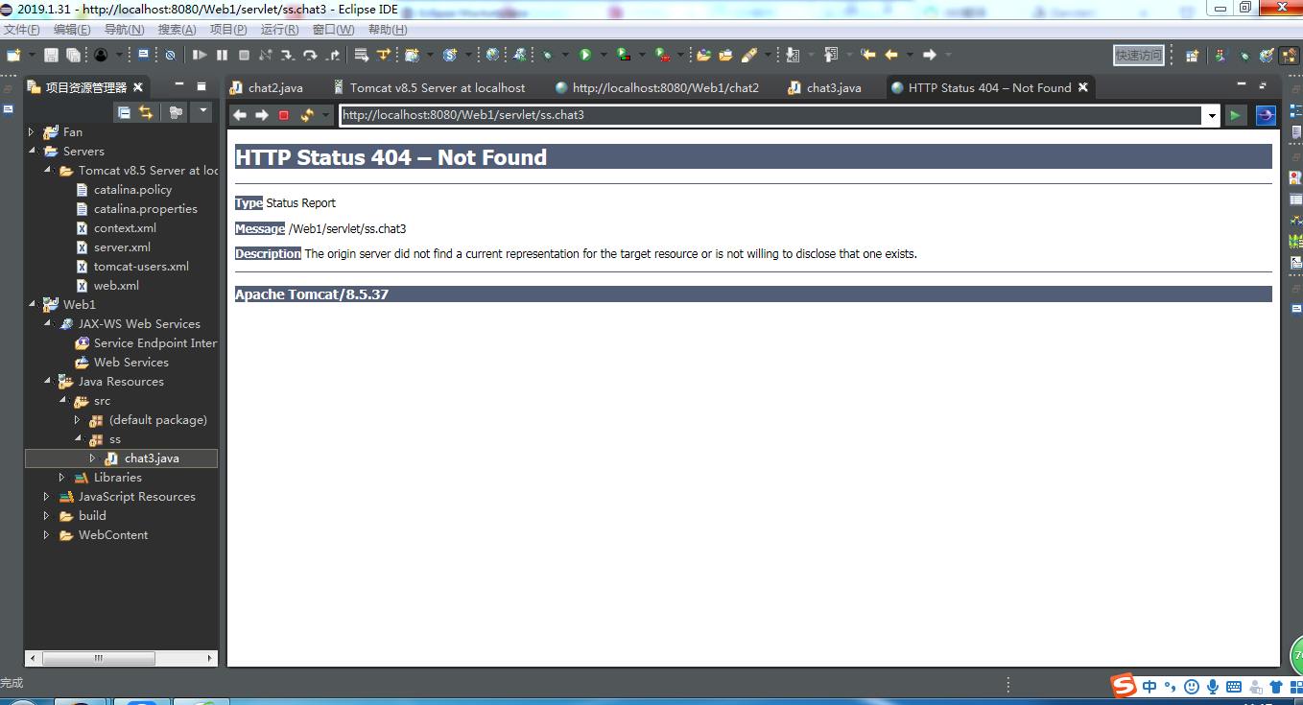Click the Terminate debug icon
The height and width of the screenshot is (705, 1303).
[244, 55]
